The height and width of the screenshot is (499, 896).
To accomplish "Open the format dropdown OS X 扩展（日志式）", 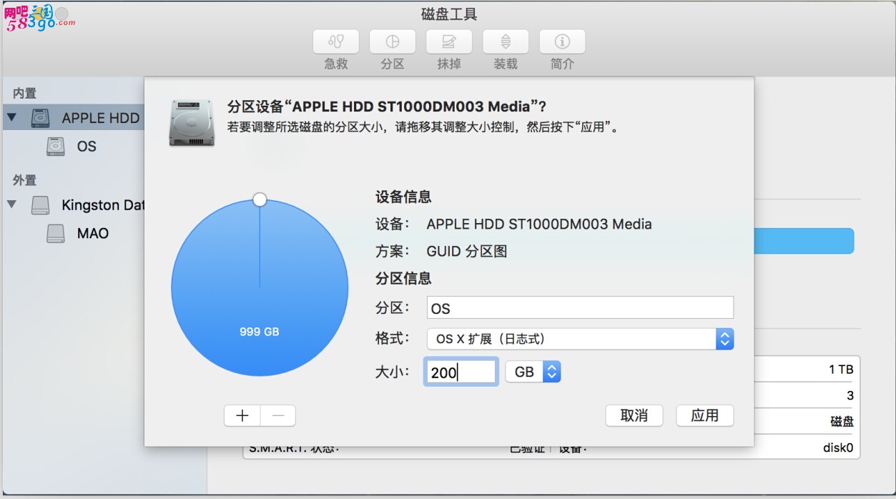I will [x=580, y=339].
